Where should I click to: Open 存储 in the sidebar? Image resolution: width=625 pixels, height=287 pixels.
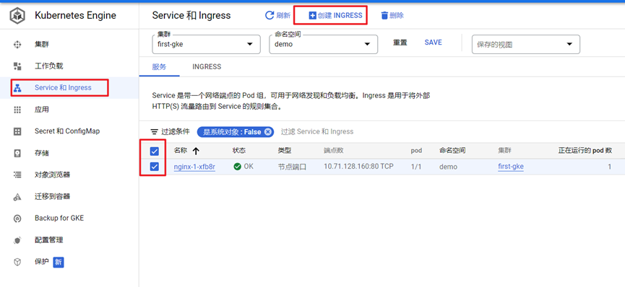click(x=42, y=154)
